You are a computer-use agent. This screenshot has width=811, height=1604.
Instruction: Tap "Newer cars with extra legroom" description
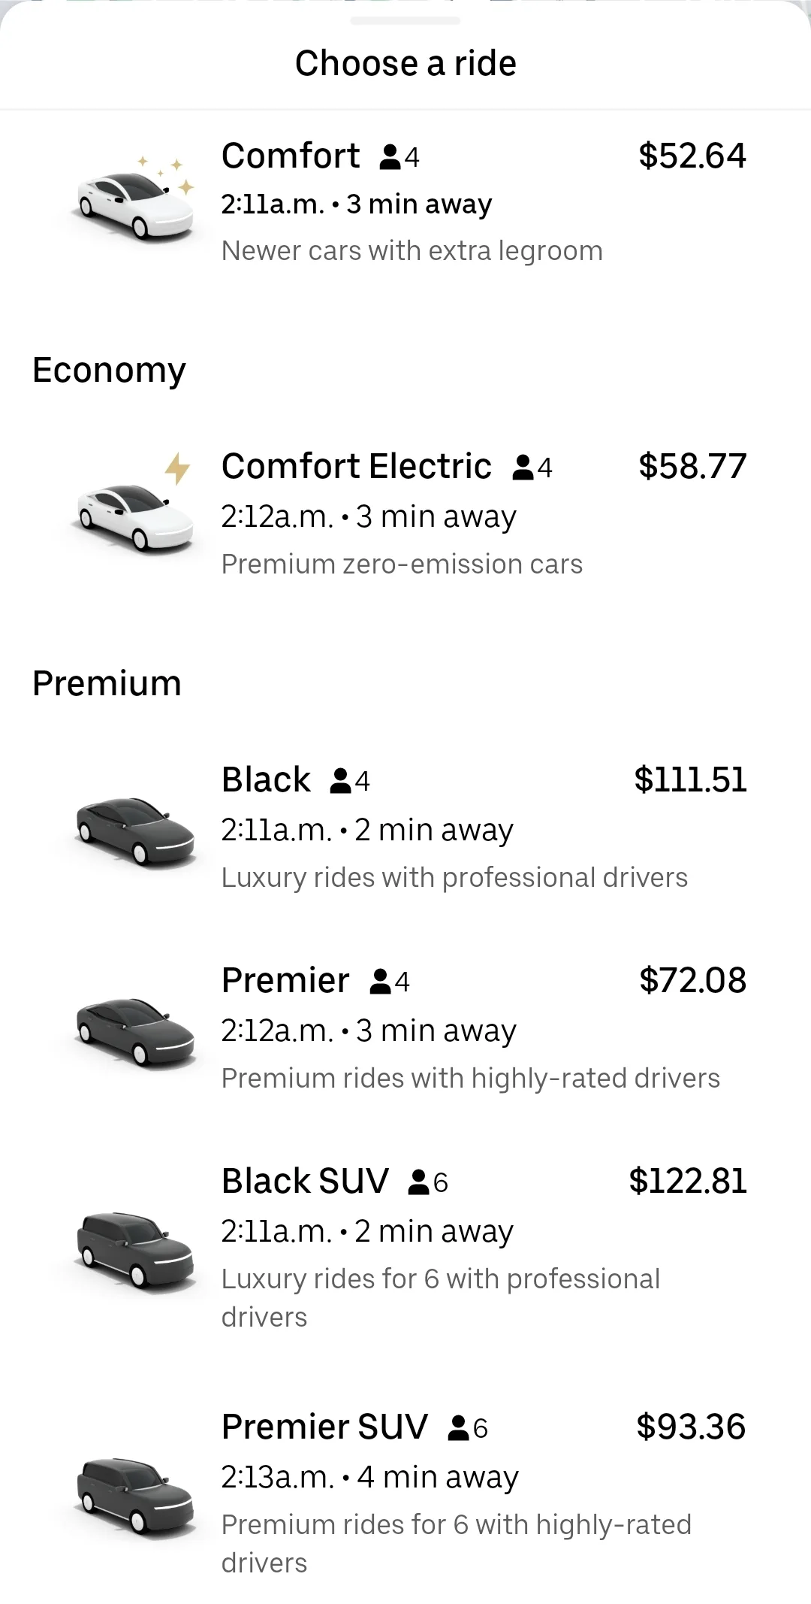(x=412, y=251)
